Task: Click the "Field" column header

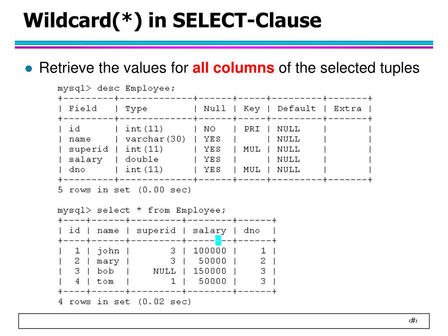Action: tap(83, 108)
